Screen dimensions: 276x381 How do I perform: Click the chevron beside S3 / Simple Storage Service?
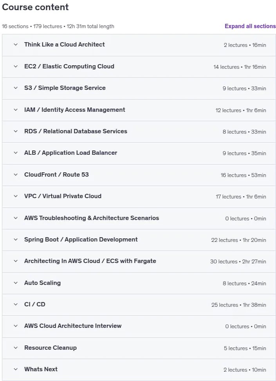pyautogui.click(x=16, y=88)
